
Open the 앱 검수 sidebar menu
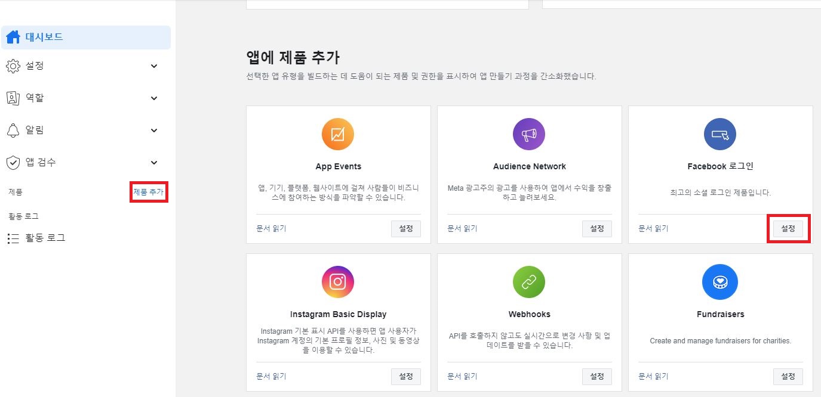(x=86, y=163)
